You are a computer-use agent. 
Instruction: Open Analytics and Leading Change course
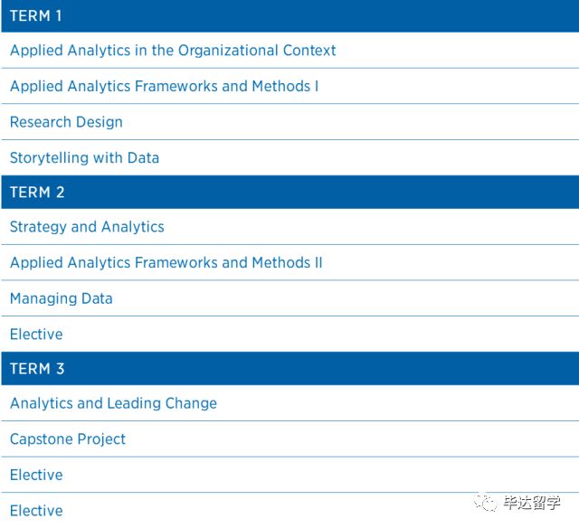[113, 403]
